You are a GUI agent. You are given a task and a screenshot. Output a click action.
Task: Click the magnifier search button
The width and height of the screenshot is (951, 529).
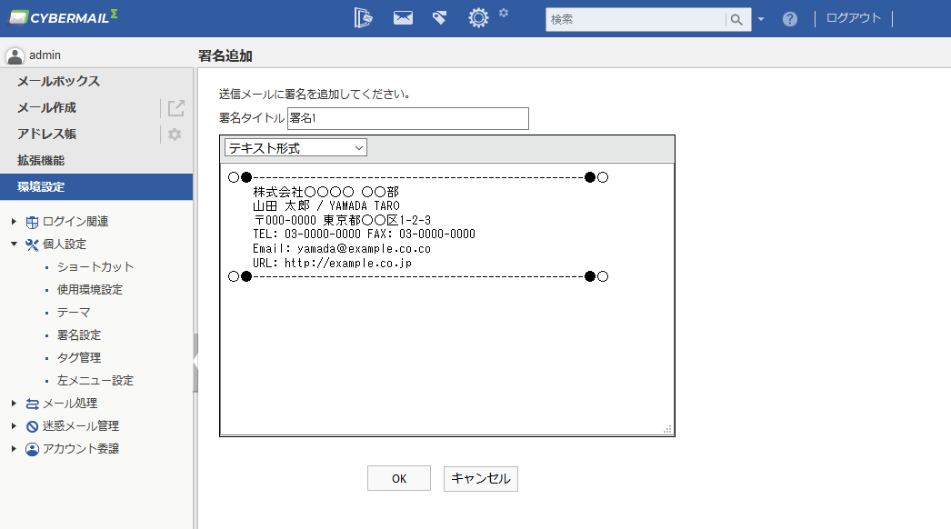(737, 19)
